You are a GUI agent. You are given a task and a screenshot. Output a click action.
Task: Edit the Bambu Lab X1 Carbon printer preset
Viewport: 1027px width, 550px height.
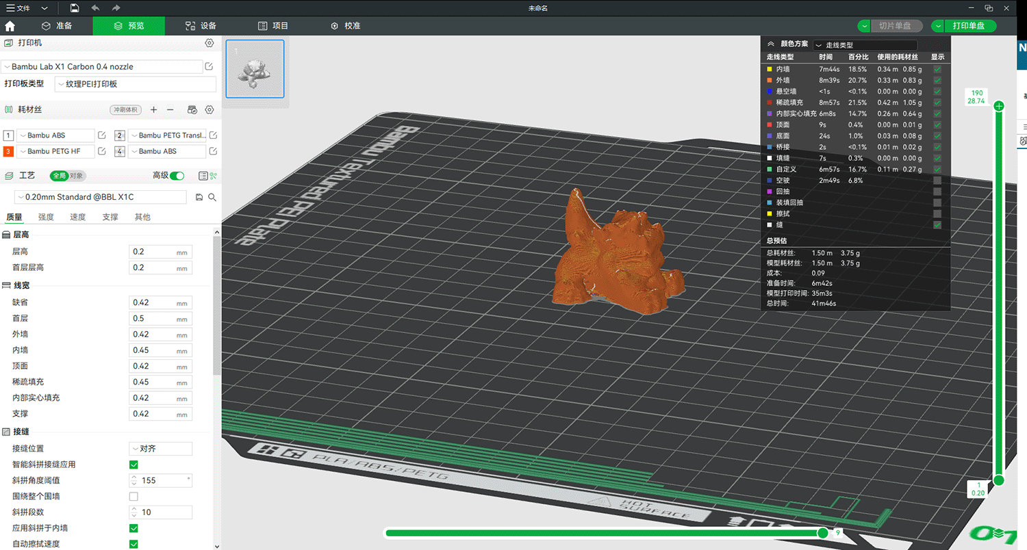pos(210,66)
